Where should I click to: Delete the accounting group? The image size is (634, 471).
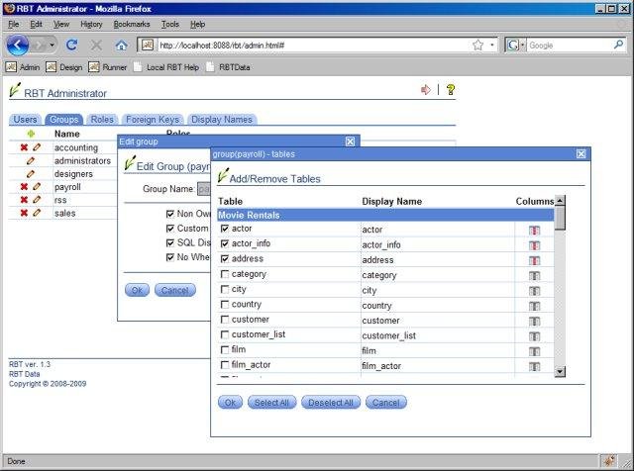(24, 147)
